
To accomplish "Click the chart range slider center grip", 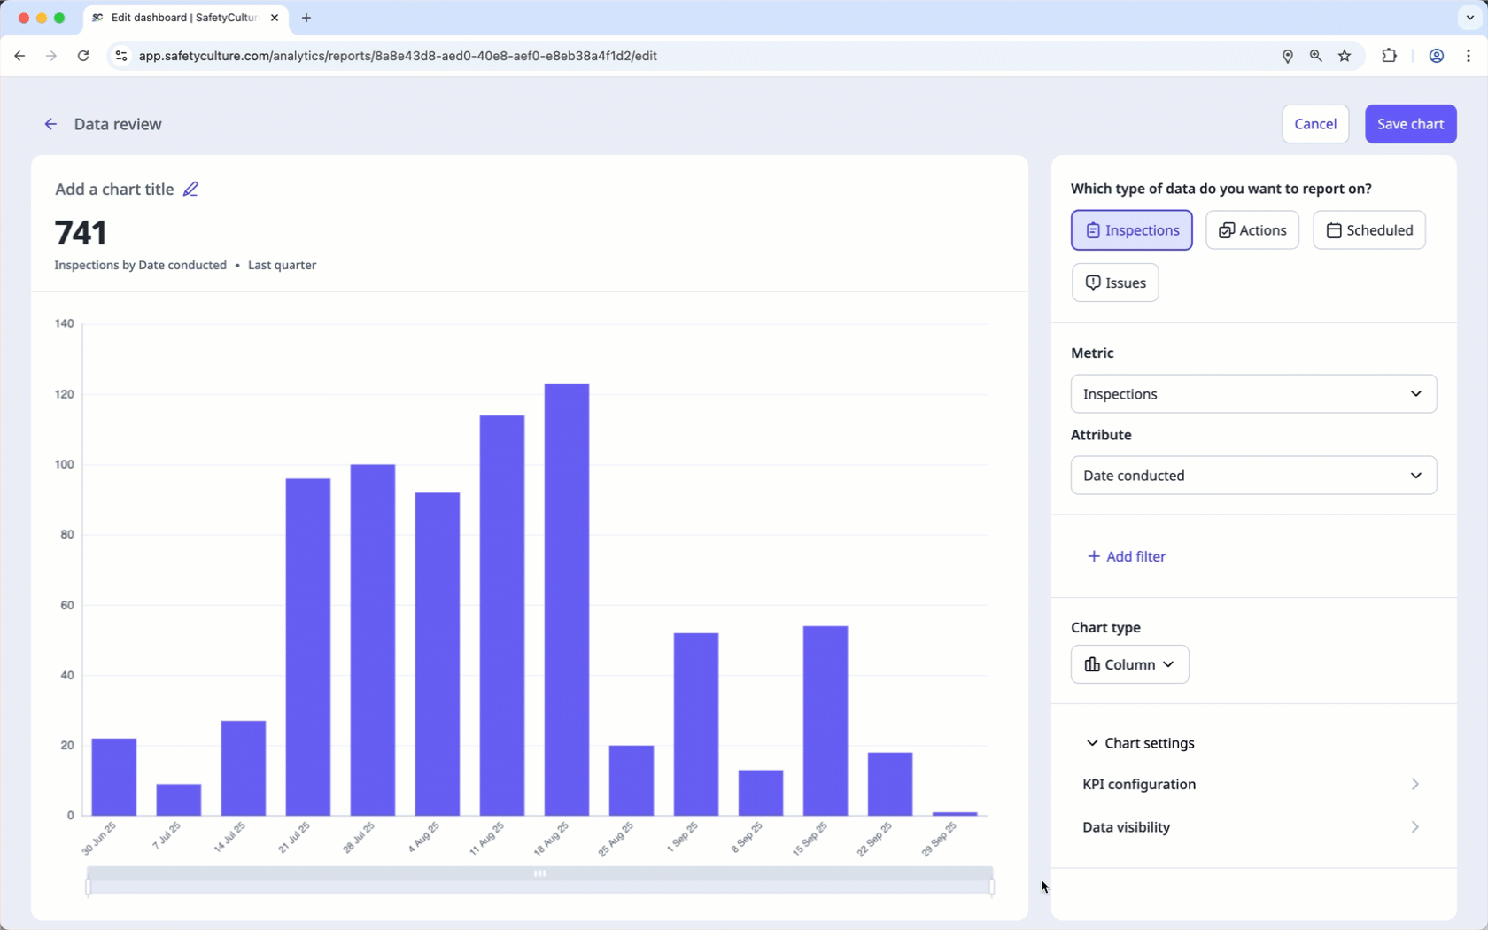I will (x=539, y=873).
